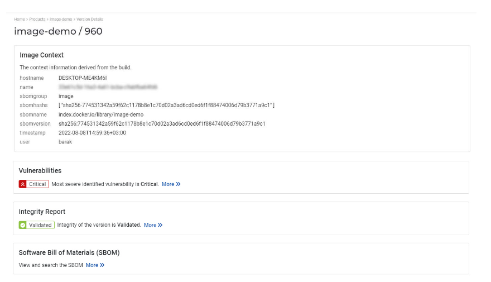View SBOM via its More link
491x282 pixels.
[x=92, y=265]
